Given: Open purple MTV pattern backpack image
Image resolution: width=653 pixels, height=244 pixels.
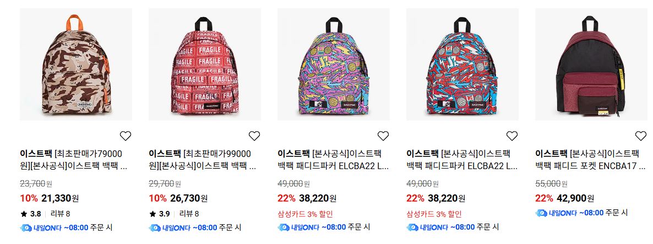Looking at the screenshot, I should tap(334, 64).
